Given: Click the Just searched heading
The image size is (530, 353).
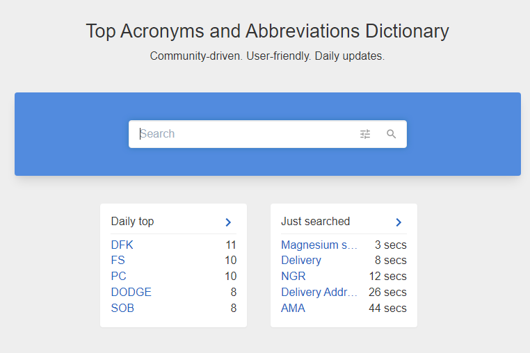Looking at the screenshot, I should (315, 221).
